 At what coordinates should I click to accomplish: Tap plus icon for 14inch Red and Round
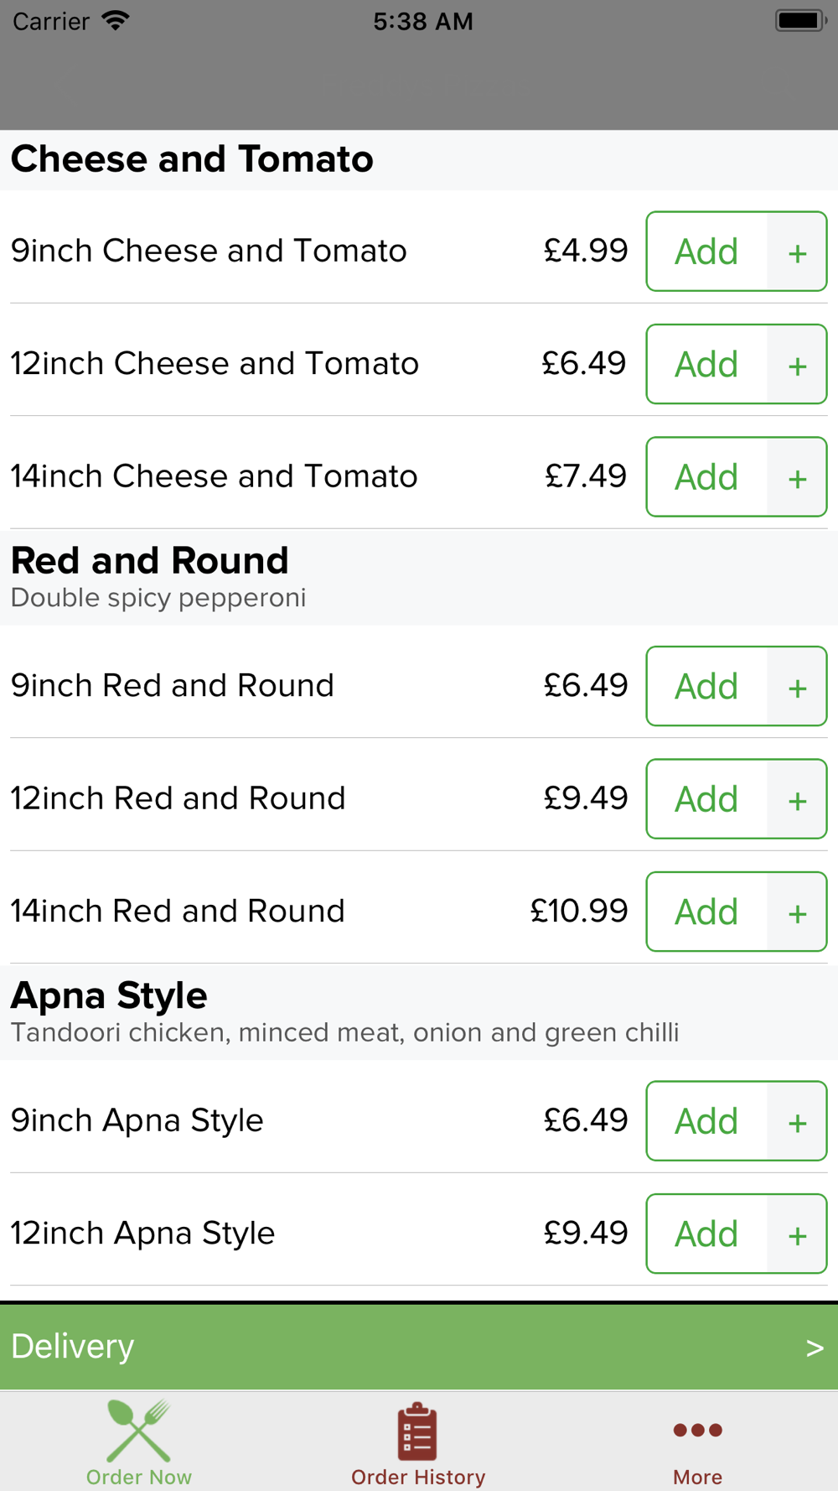coord(797,912)
